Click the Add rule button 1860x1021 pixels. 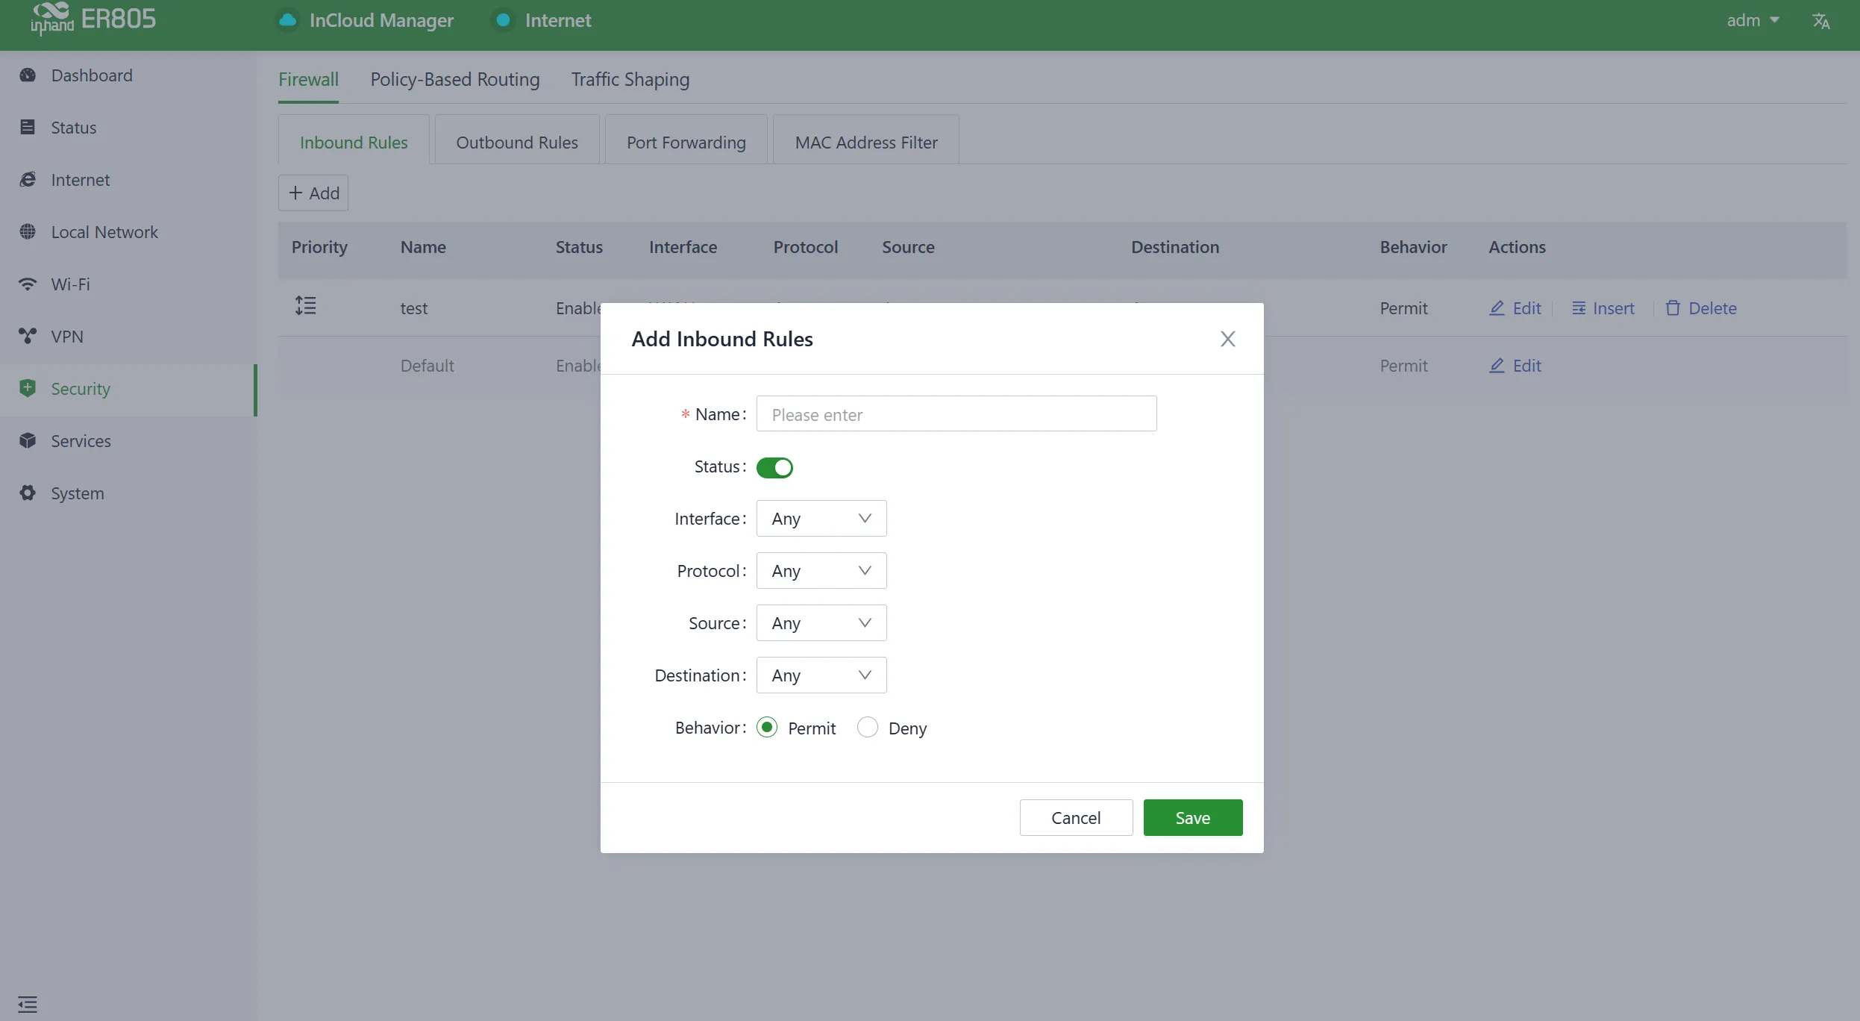(313, 193)
